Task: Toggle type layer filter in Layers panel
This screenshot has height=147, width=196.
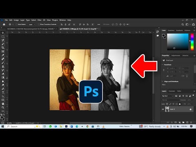Action: click(183, 96)
